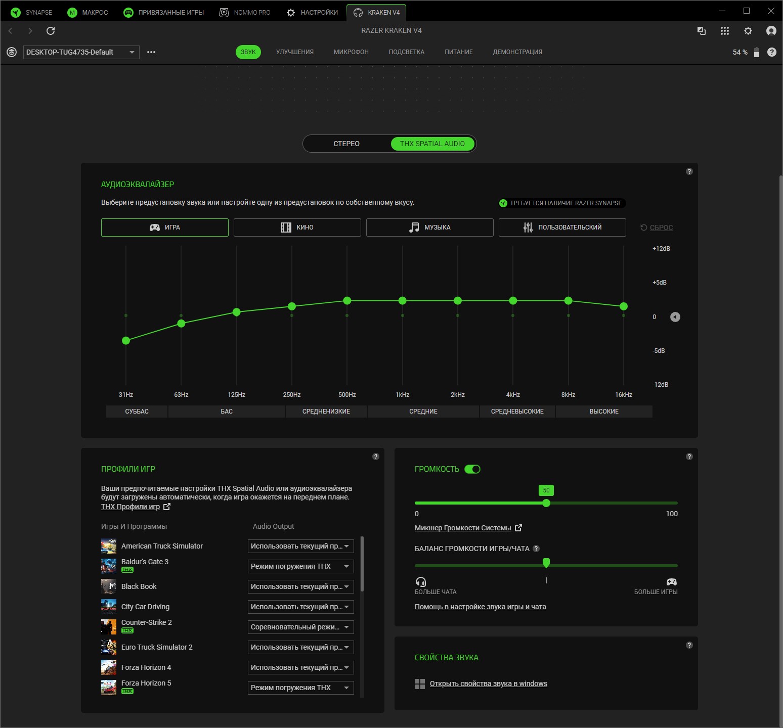Viewport: 783px width, 728px height.
Task: Select the Музыка equalizer preset
Action: pos(430,227)
